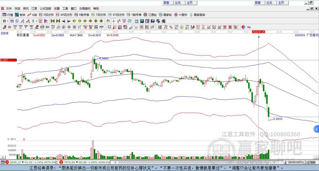Open the 江恩 menu
The height and width of the screenshot is (171, 319).
pos(34,8)
